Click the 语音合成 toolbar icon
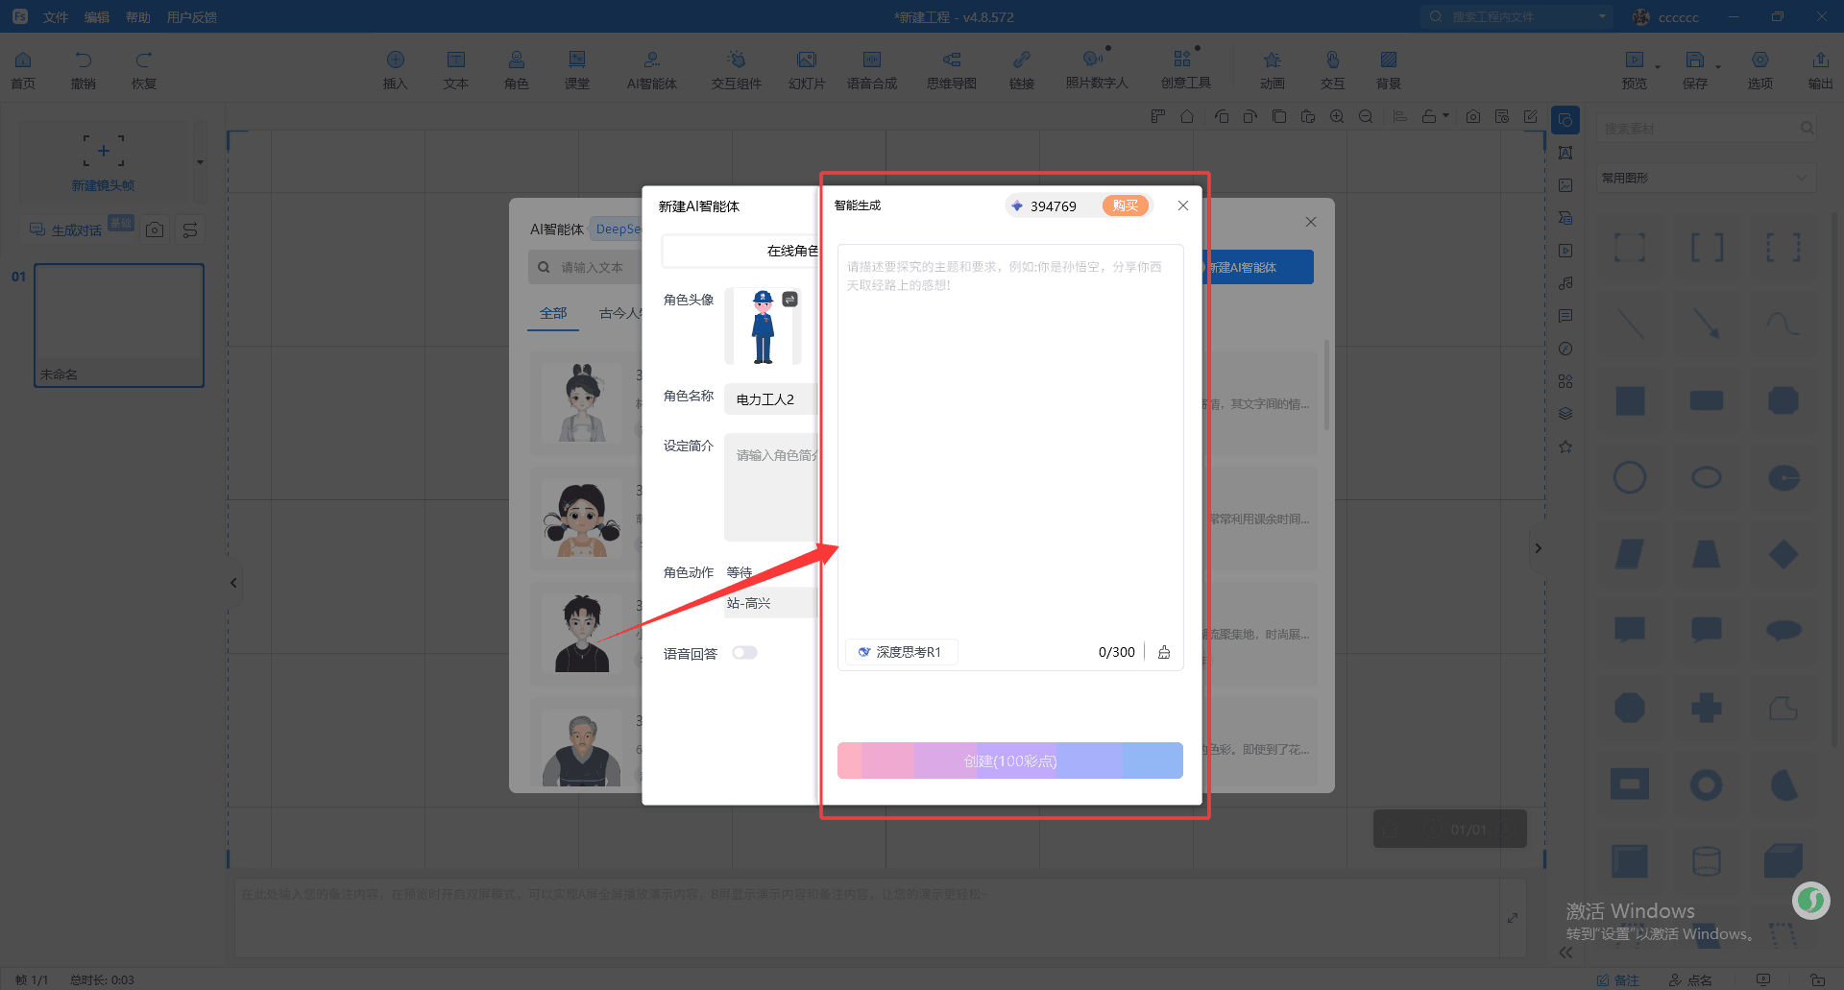Image resolution: width=1844 pixels, height=990 pixels. [871, 70]
